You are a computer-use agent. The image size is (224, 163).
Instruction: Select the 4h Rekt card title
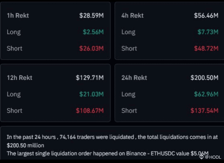[x=133, y=15]
